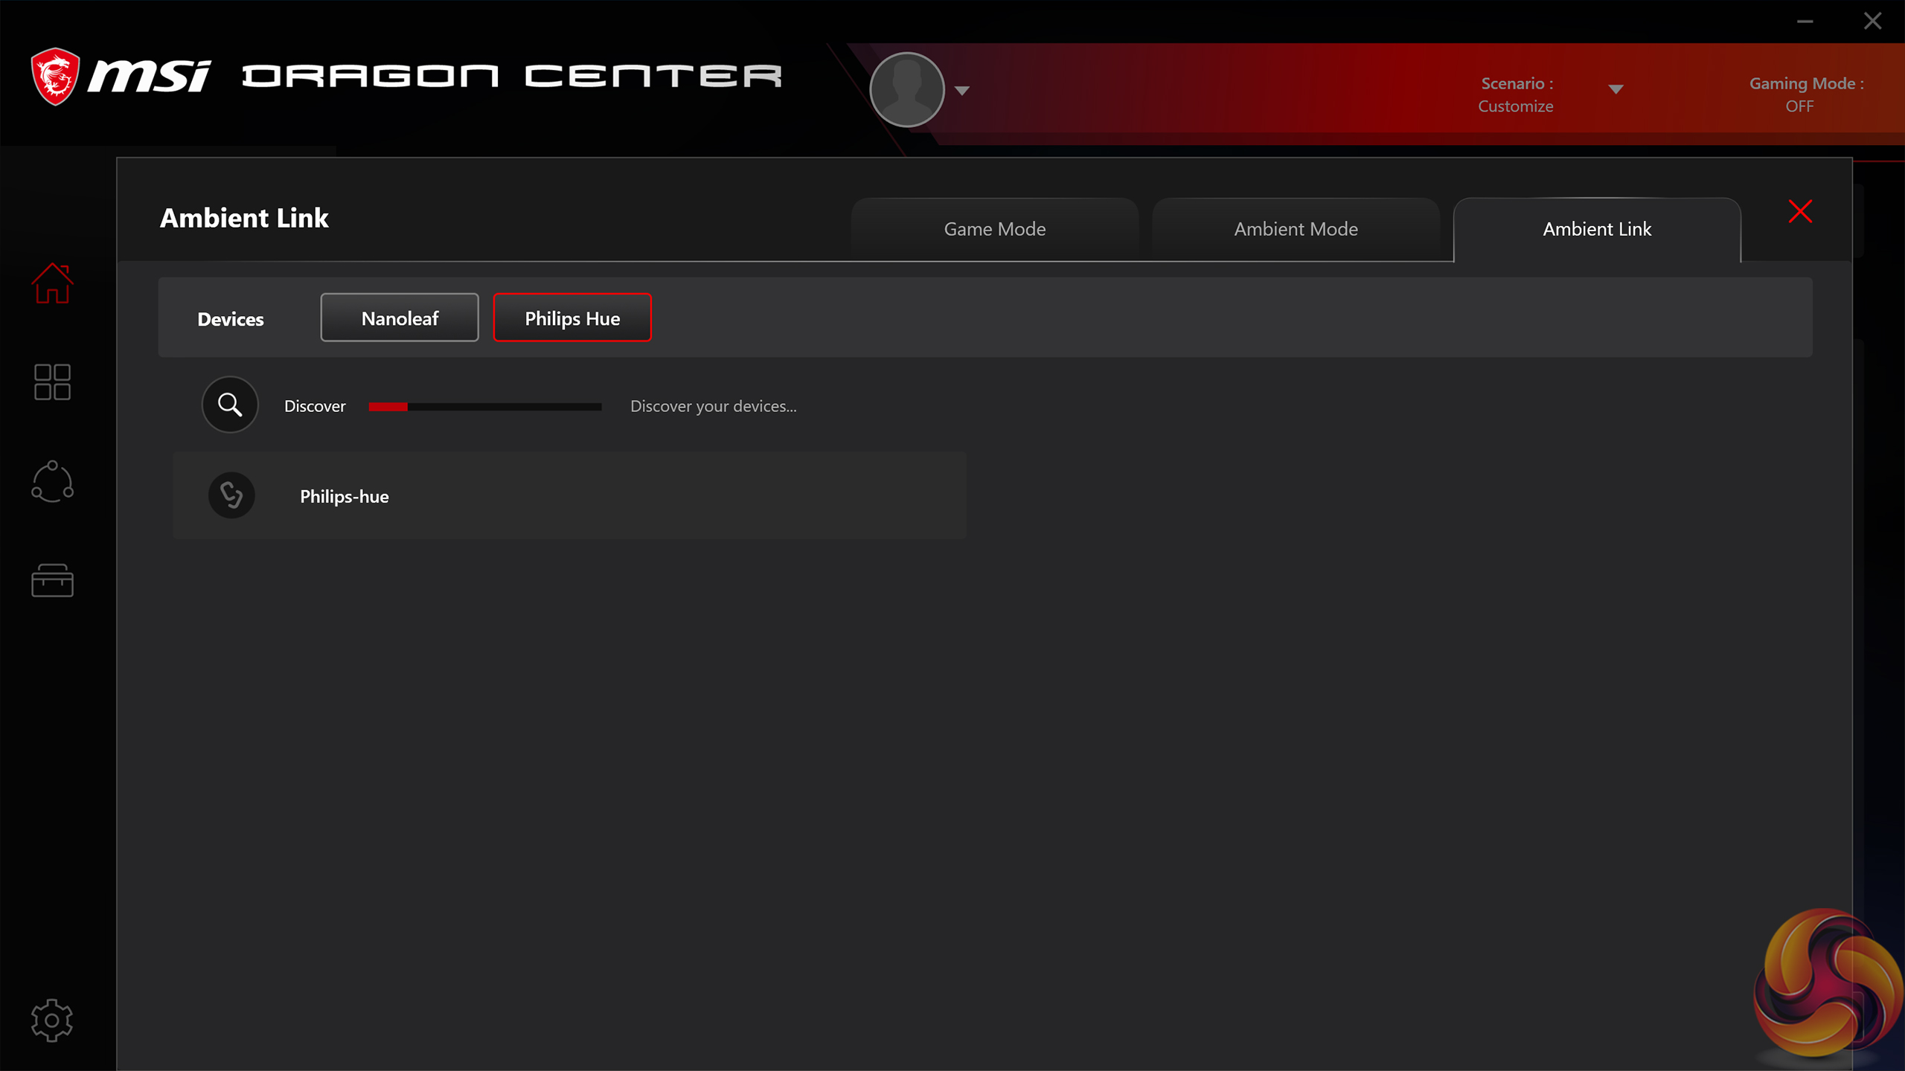Select the Ambient Link tab
The image size is (1905, 1071).
pos(1596,229)
